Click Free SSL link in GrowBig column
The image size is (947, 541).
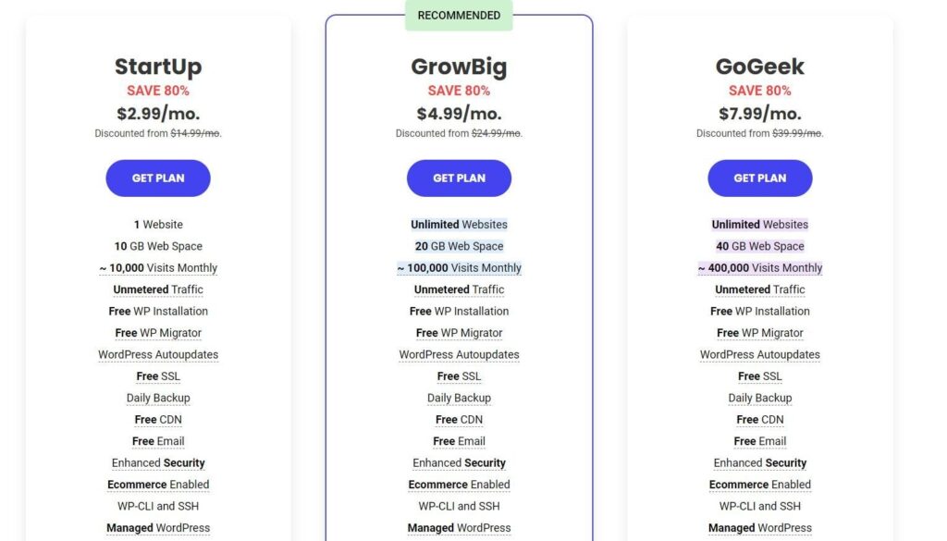[x=459, y=375]
